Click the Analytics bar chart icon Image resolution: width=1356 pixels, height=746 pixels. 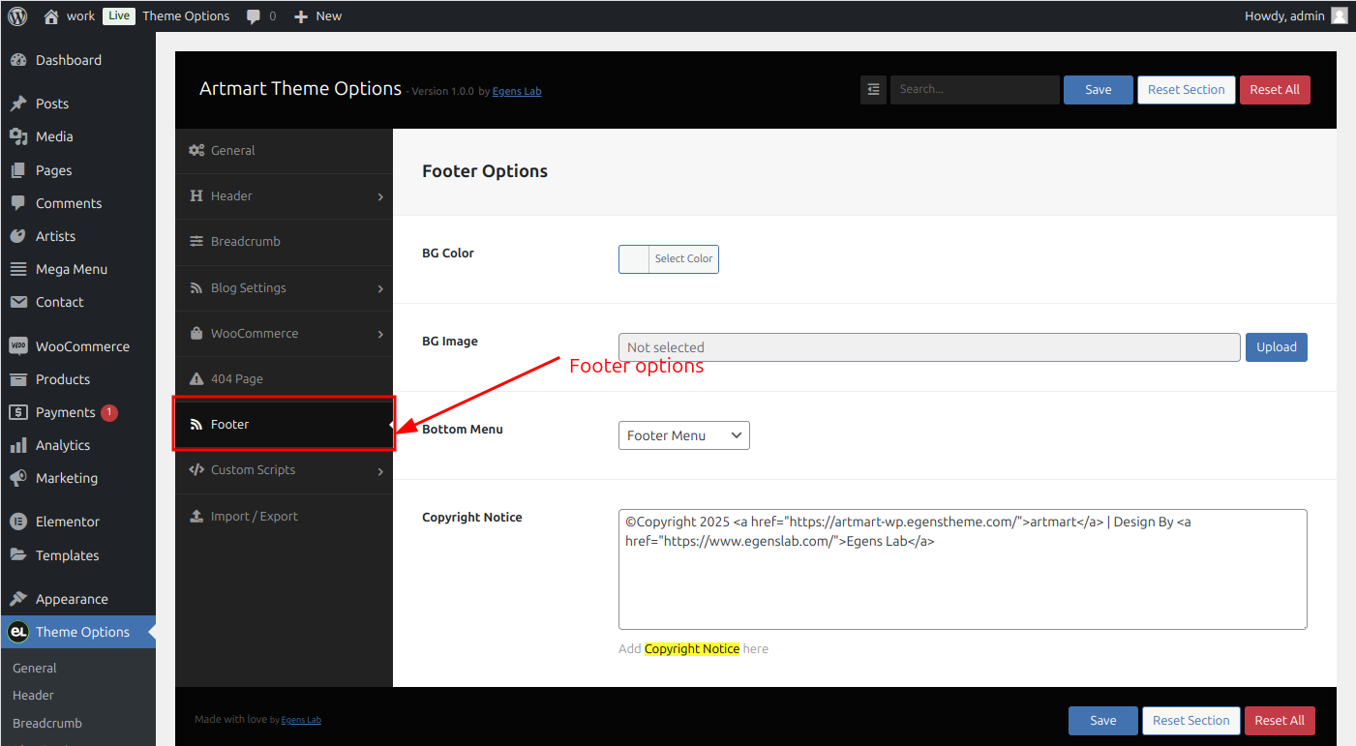[x=18, y=445]
